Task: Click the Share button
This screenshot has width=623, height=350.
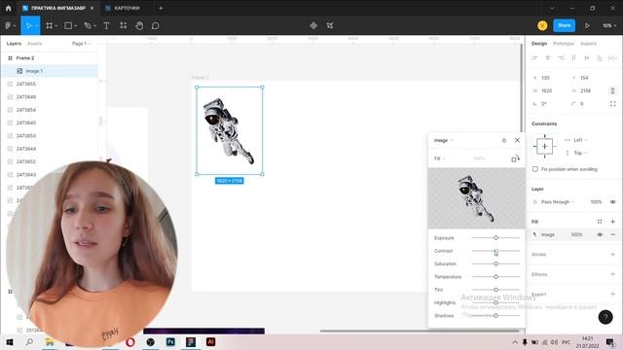Action: point(565,25)
